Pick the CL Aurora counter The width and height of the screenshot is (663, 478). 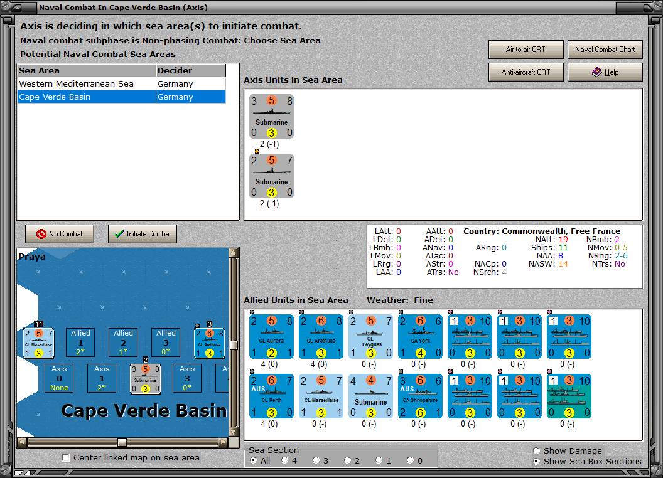click(271, 337)
